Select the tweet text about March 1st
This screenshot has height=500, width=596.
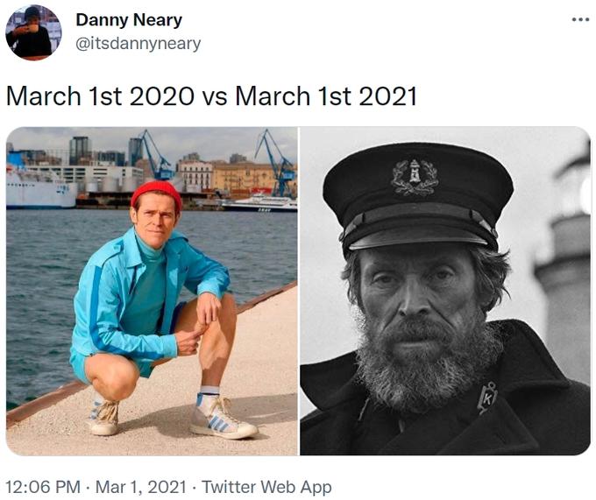point(211,96)
